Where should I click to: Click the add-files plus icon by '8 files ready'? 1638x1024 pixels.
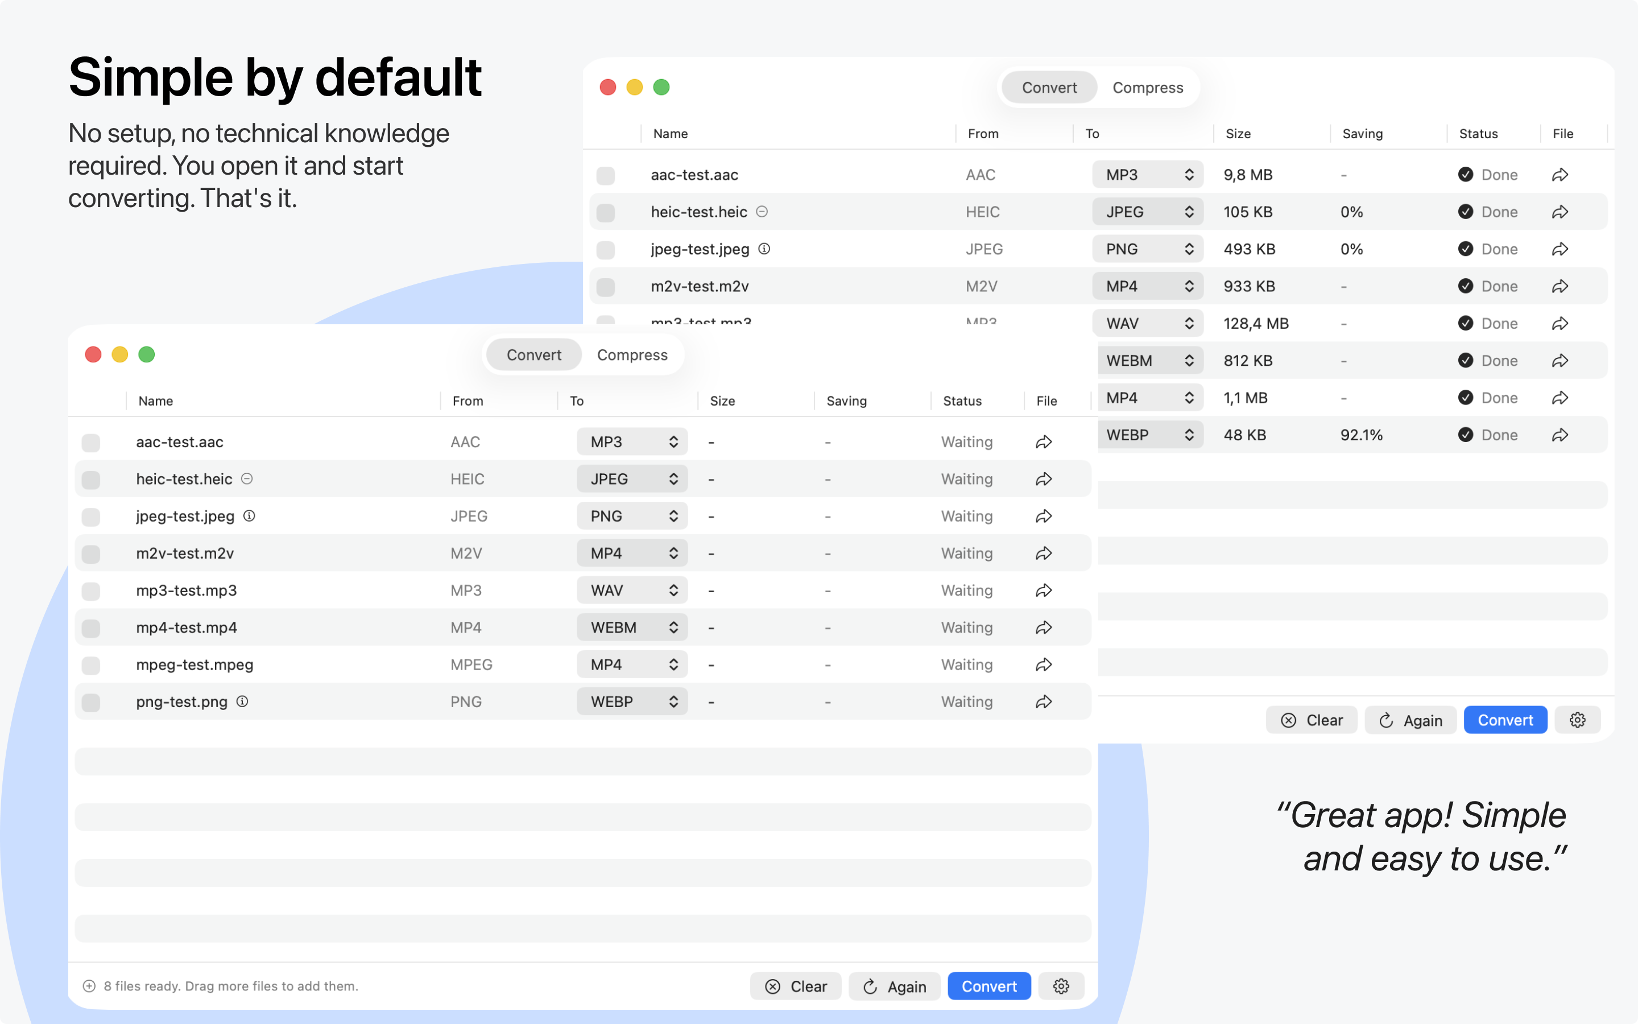click(89, 986)
